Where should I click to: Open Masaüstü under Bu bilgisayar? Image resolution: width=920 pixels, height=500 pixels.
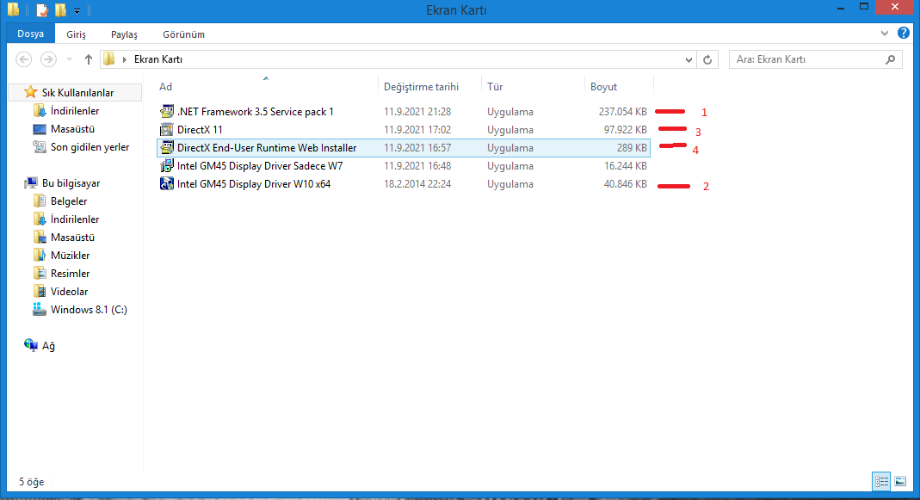72,238
